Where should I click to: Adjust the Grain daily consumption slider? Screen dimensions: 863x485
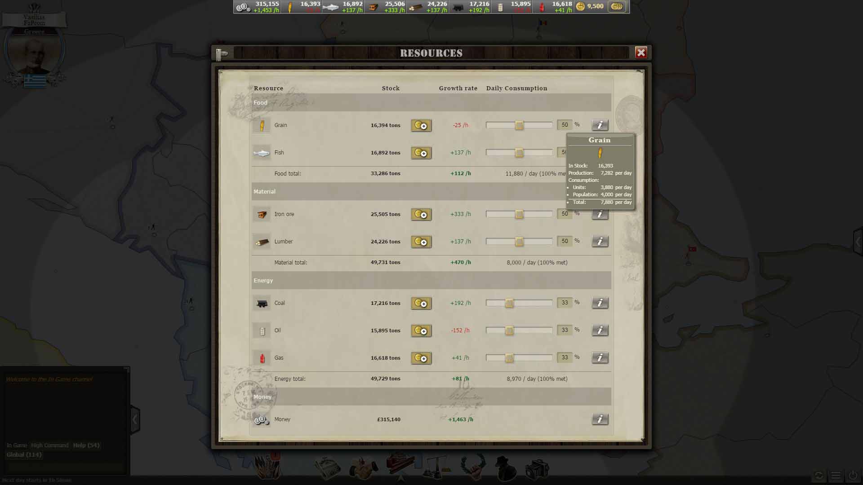click(x=519, y=125)
